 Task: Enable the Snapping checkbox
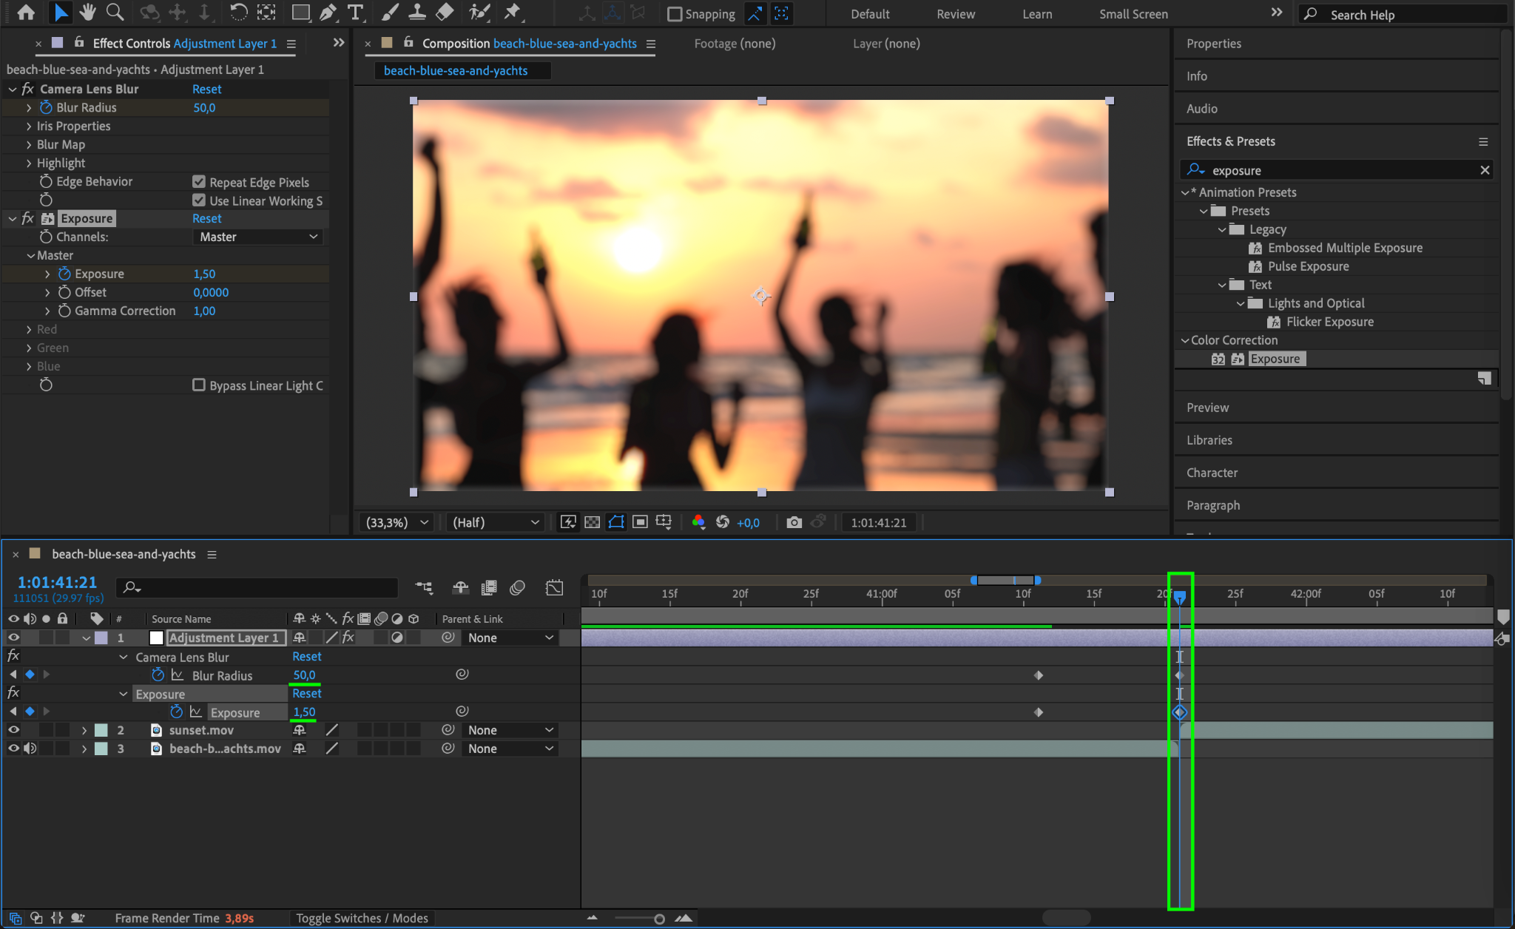(675, 14)
